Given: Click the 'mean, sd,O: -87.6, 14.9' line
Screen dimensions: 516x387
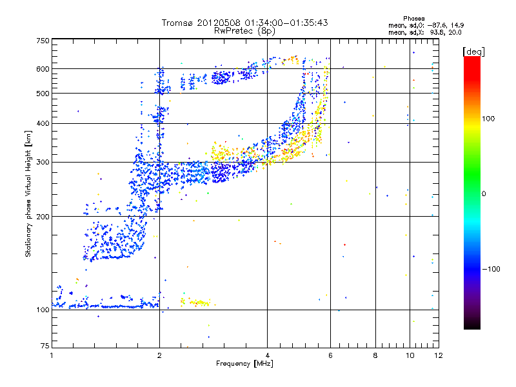Looking at the screenshot, I should tap(426, 25).
